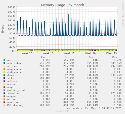
Task: Click the 'Min:' column header
Action: (68, 57)
